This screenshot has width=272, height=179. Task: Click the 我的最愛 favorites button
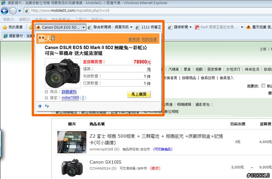click(13, 27)
